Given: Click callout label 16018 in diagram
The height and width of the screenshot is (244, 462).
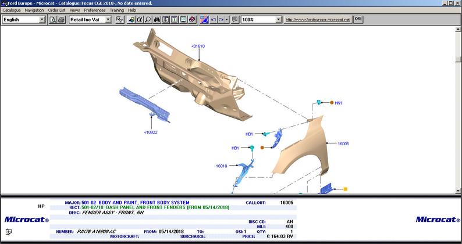Looking at the screenshot, I should pyautogui.click(x=221, y=166).
